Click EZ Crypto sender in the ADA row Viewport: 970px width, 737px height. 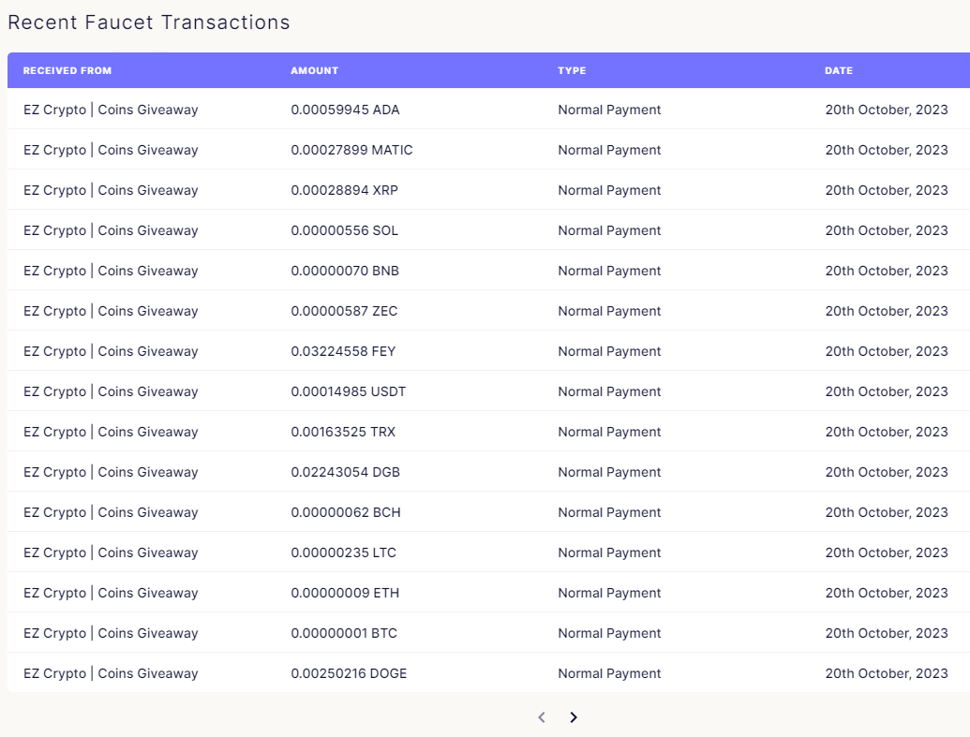[111, 110]
